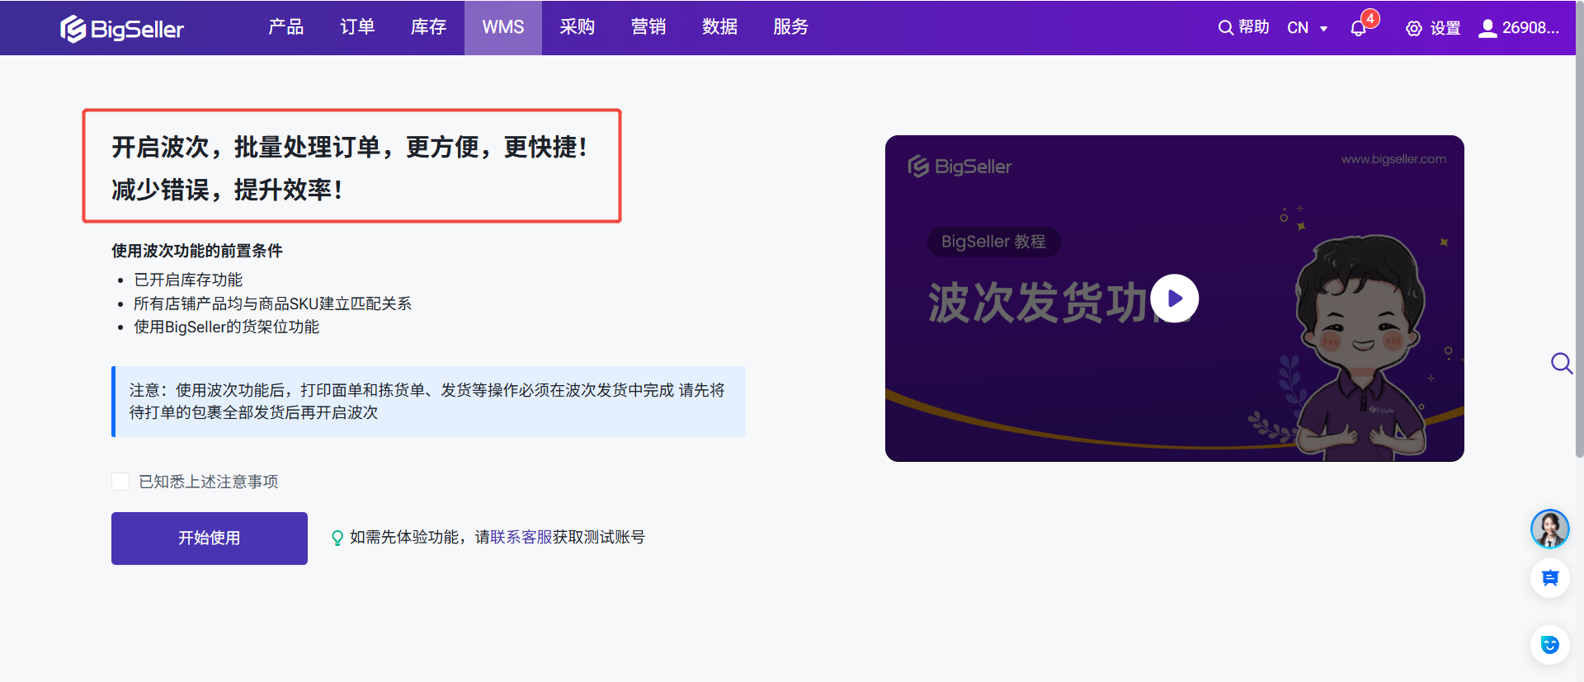Check the acknowledge precautions checkbox
Screen dimensions: 1584x682
coord(120,482)
